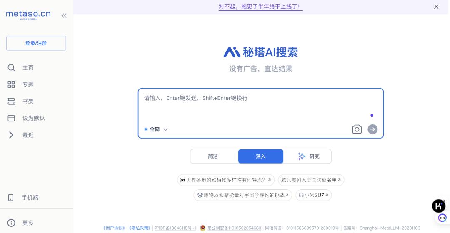
Task: Click the black K floating icon
Action: click(x=438, y=206)
